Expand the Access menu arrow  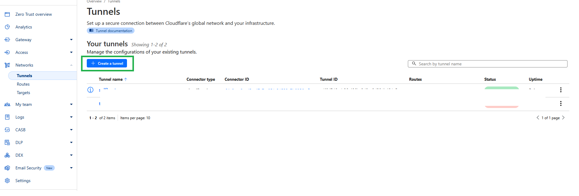coord(71,52)
